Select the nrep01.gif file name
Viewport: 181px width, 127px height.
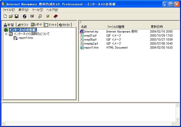tap(90, 36)
